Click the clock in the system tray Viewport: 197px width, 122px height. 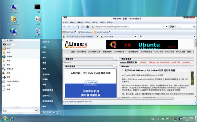(189, 119)
